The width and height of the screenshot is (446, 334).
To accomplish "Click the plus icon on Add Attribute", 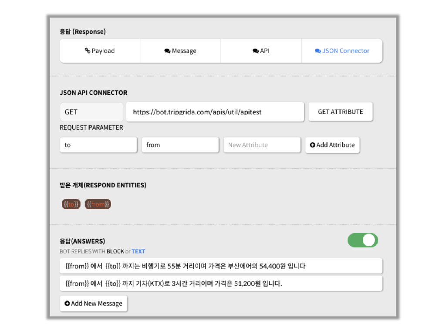I will click(312, 145).
